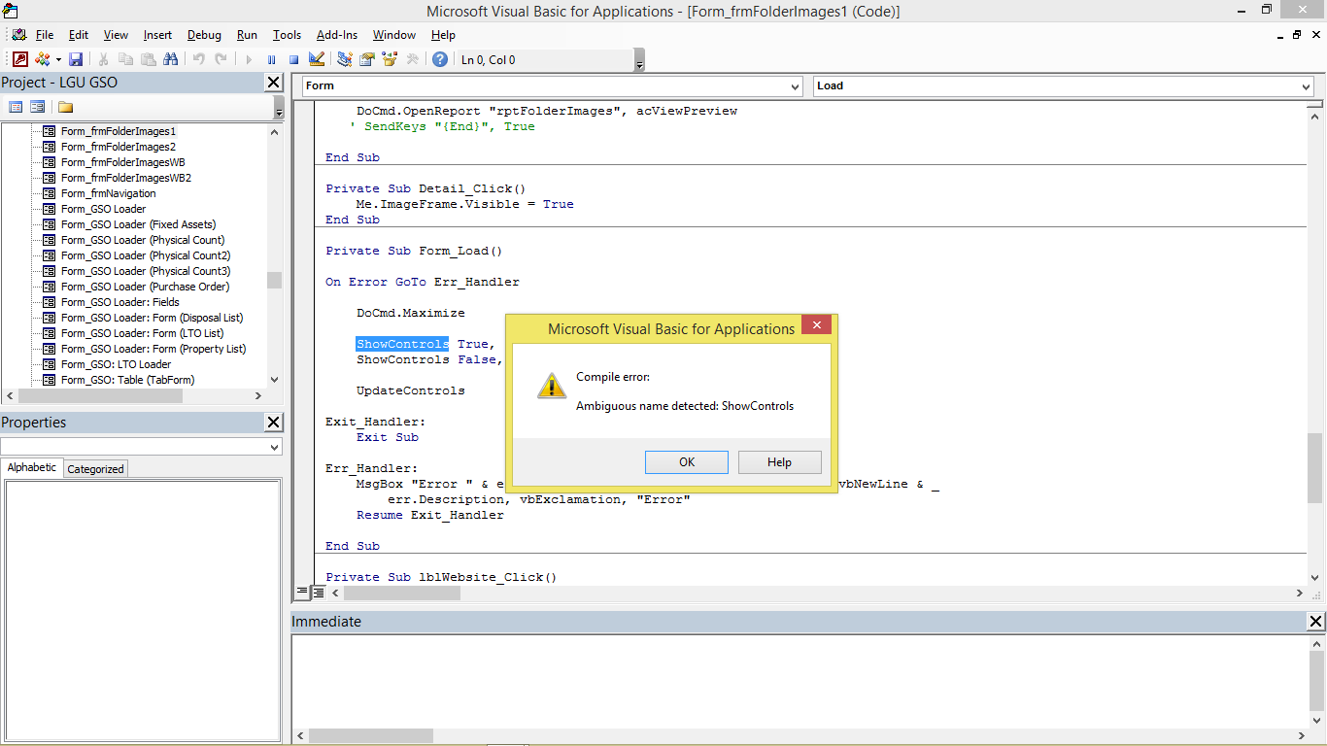Viewport: 1327px width, 746px height.
Task: Click View Code icon in Project panel
Action: [16, 107]
